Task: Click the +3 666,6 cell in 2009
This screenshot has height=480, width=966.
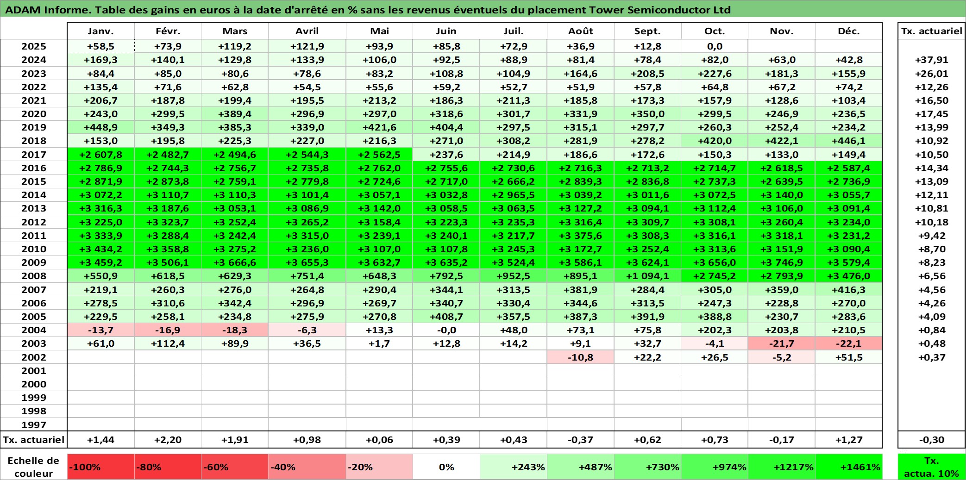Action: coord(235,262)
